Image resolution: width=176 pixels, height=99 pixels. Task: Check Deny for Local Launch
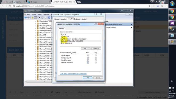coord(95,56)
